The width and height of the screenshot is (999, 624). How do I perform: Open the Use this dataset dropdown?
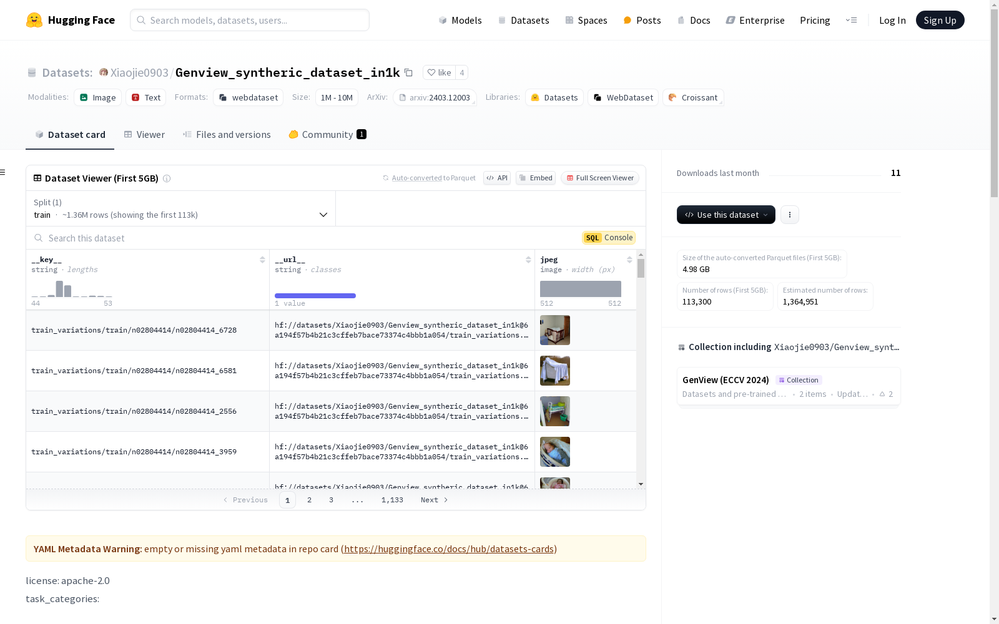(x=726, y=215)
